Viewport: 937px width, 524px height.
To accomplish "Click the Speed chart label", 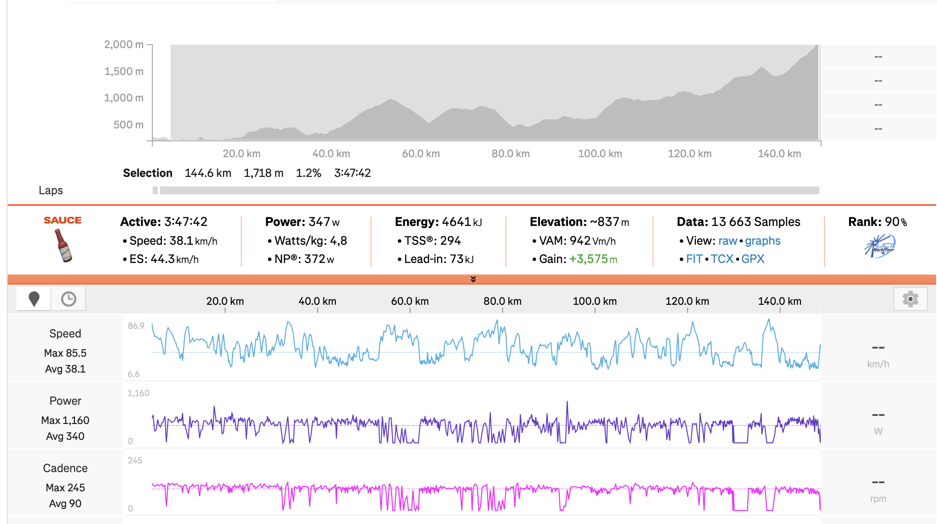I will 65,334.
